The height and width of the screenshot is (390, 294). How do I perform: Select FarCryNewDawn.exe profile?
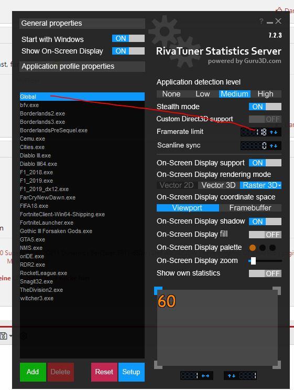(82, 198)
